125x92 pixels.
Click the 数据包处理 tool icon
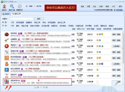tap(7, 52)
